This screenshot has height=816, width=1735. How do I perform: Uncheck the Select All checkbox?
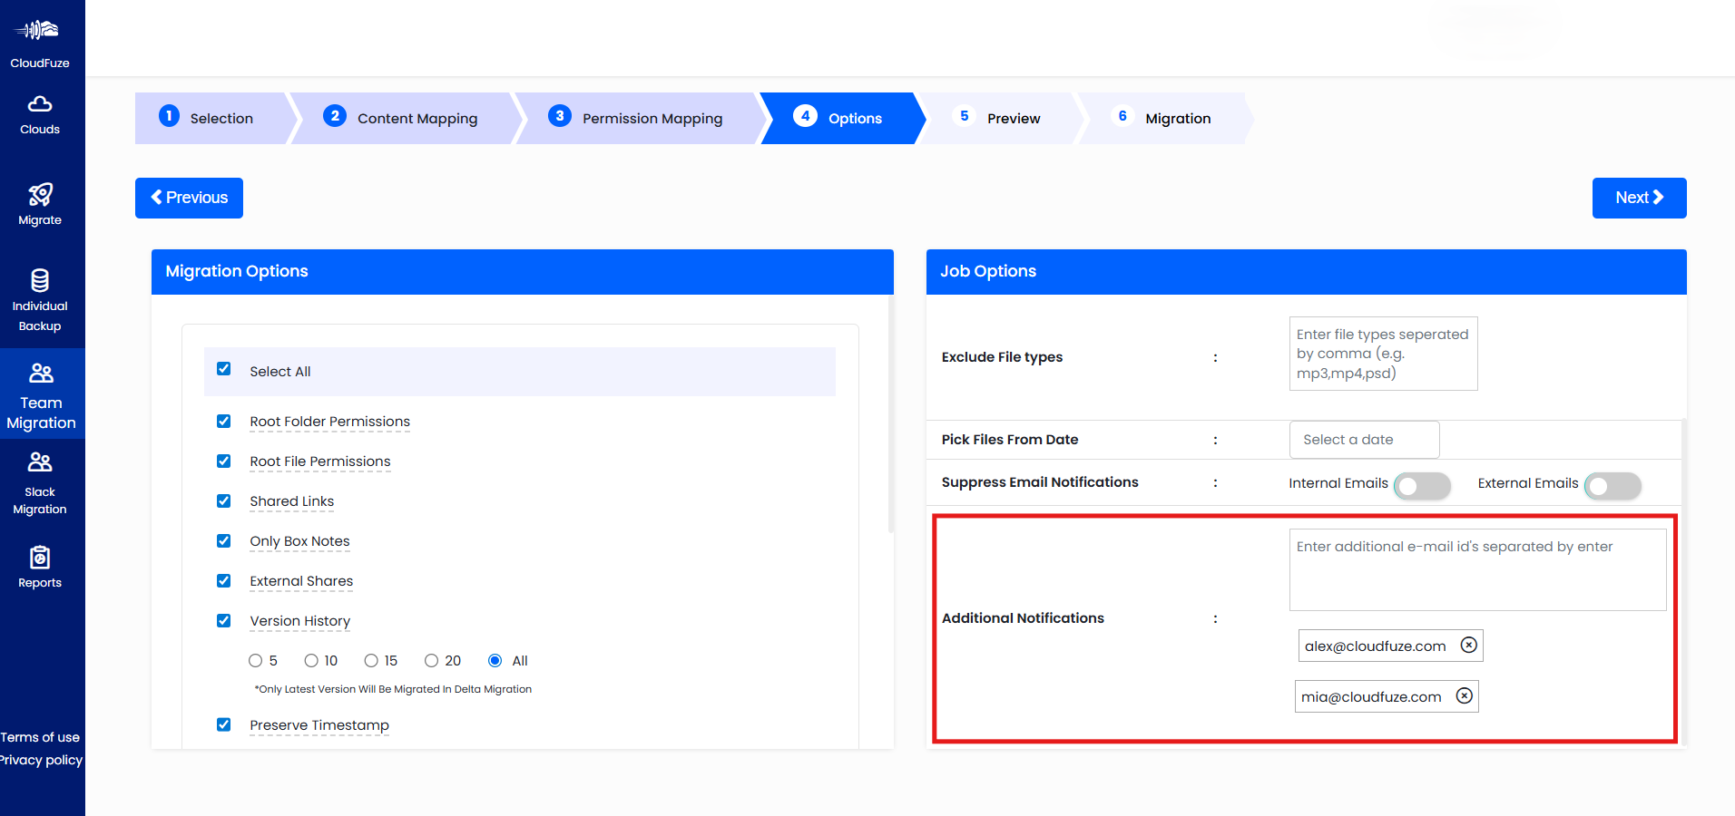coord(224,369)
